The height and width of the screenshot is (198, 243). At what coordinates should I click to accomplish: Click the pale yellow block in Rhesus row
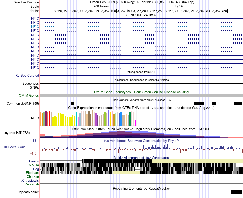(x=197, y=161)
